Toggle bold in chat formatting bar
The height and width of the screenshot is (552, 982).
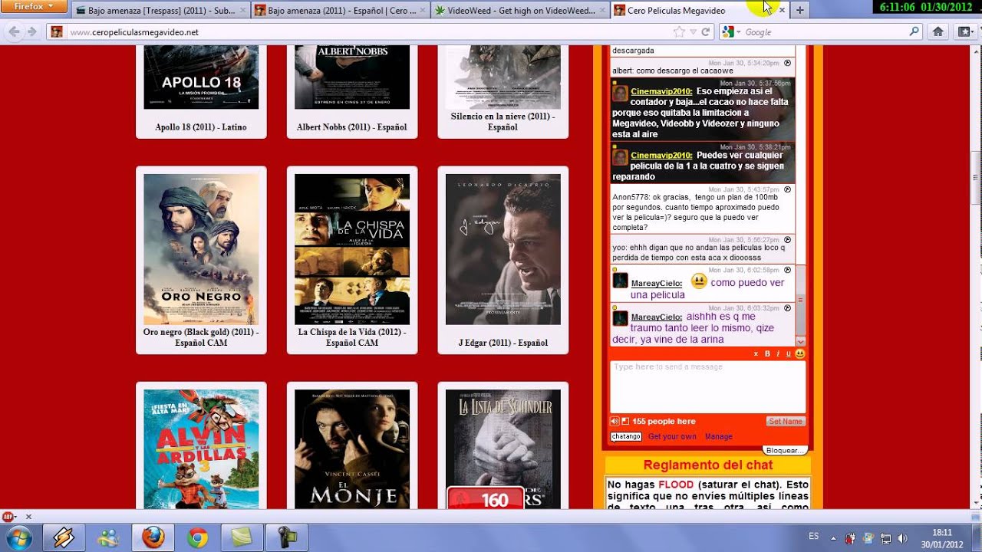click(x=767, y=353)
